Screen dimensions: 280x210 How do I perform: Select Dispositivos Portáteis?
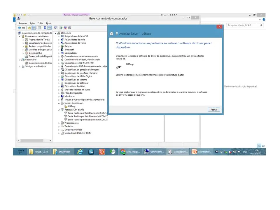[x=75, y=86]
